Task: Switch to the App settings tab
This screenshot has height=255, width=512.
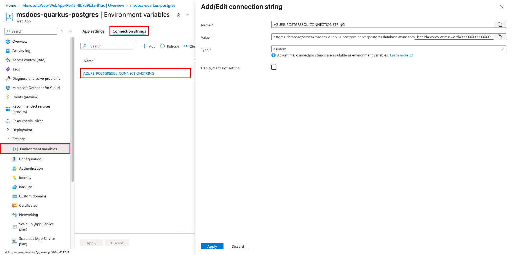Action: point(93,31)
